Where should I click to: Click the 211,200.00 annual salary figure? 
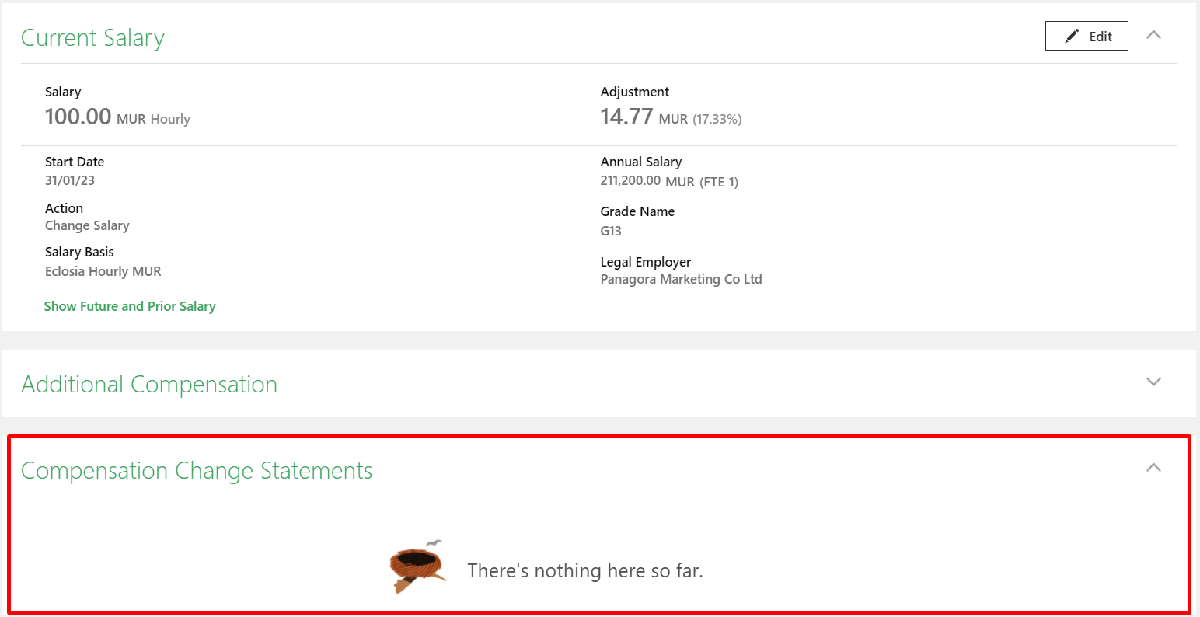coord(630,181)
